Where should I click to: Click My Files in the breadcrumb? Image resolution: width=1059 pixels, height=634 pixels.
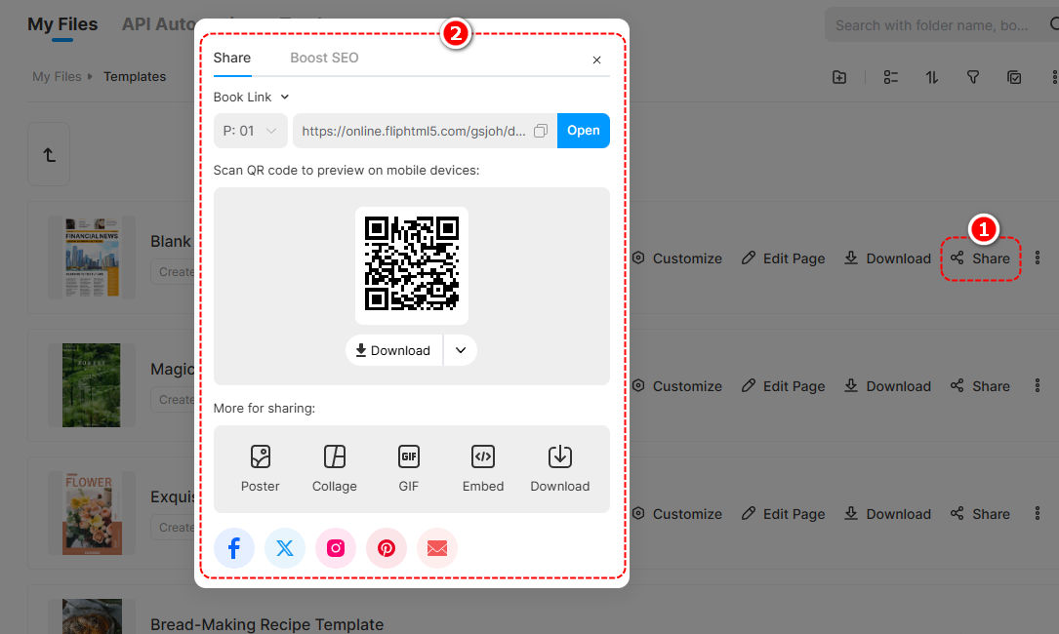57,77
